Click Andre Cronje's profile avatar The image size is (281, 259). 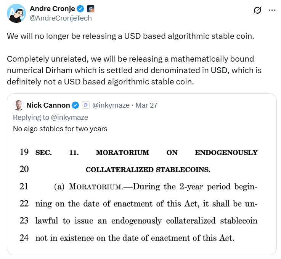[16, 13]
